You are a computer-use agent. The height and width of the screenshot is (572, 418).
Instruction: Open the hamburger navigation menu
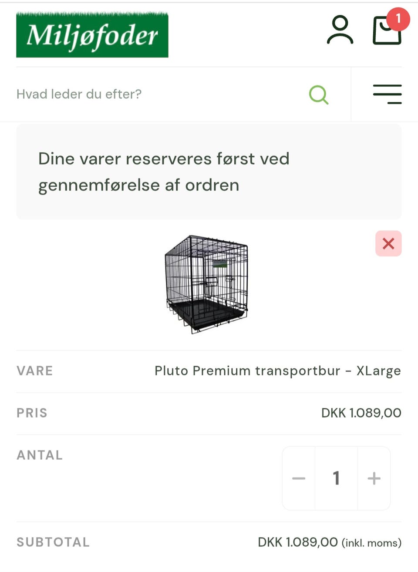[387, 94]
